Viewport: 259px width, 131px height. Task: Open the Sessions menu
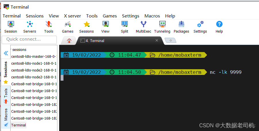[x=35, y=16]
